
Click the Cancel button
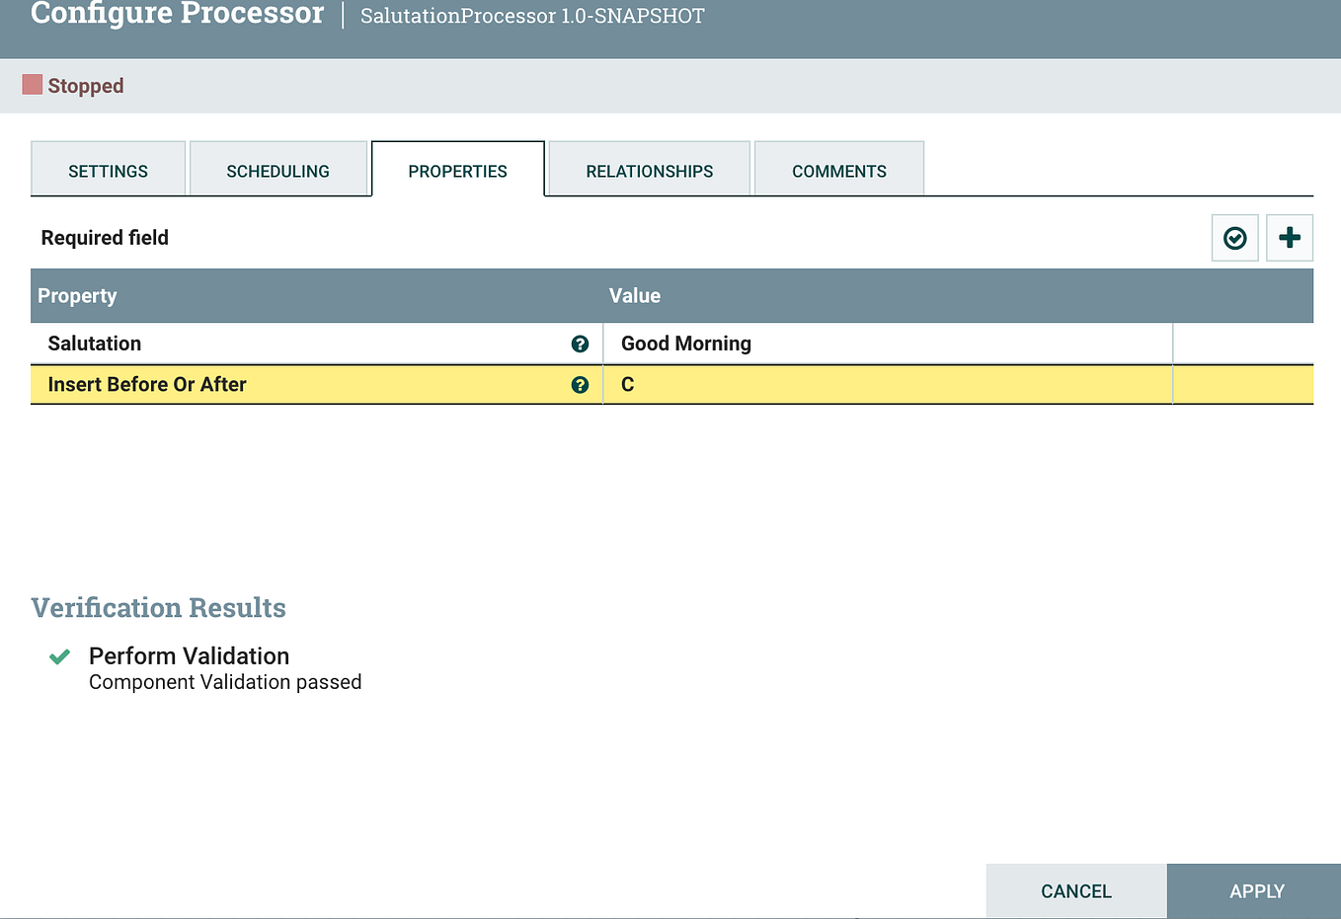tap(1075, 890)
